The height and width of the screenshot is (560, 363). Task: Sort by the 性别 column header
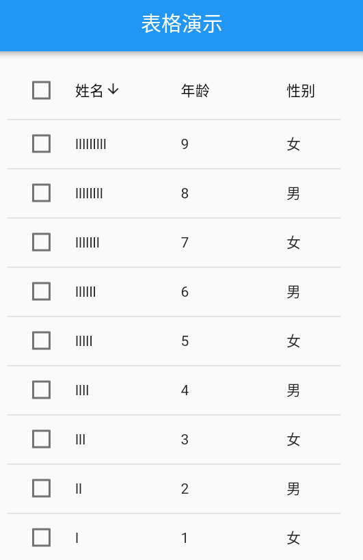point(301,91)
